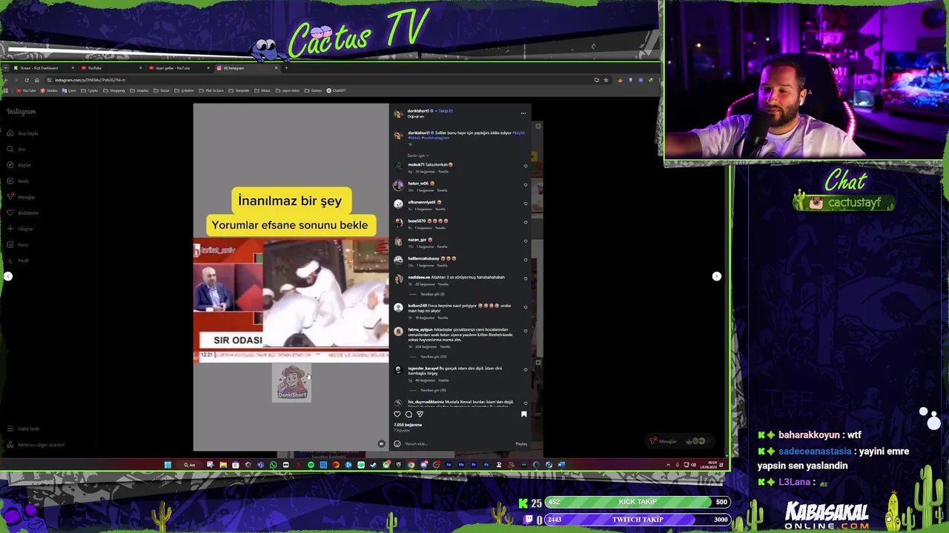Open Daha fazla menu in sidebar
Screen dimensions: 949x533
pos(24,429)
